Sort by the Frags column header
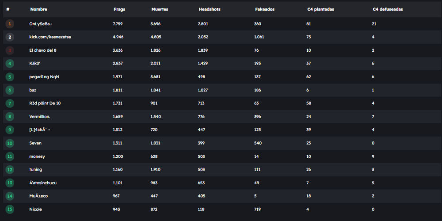 point(119,9)
